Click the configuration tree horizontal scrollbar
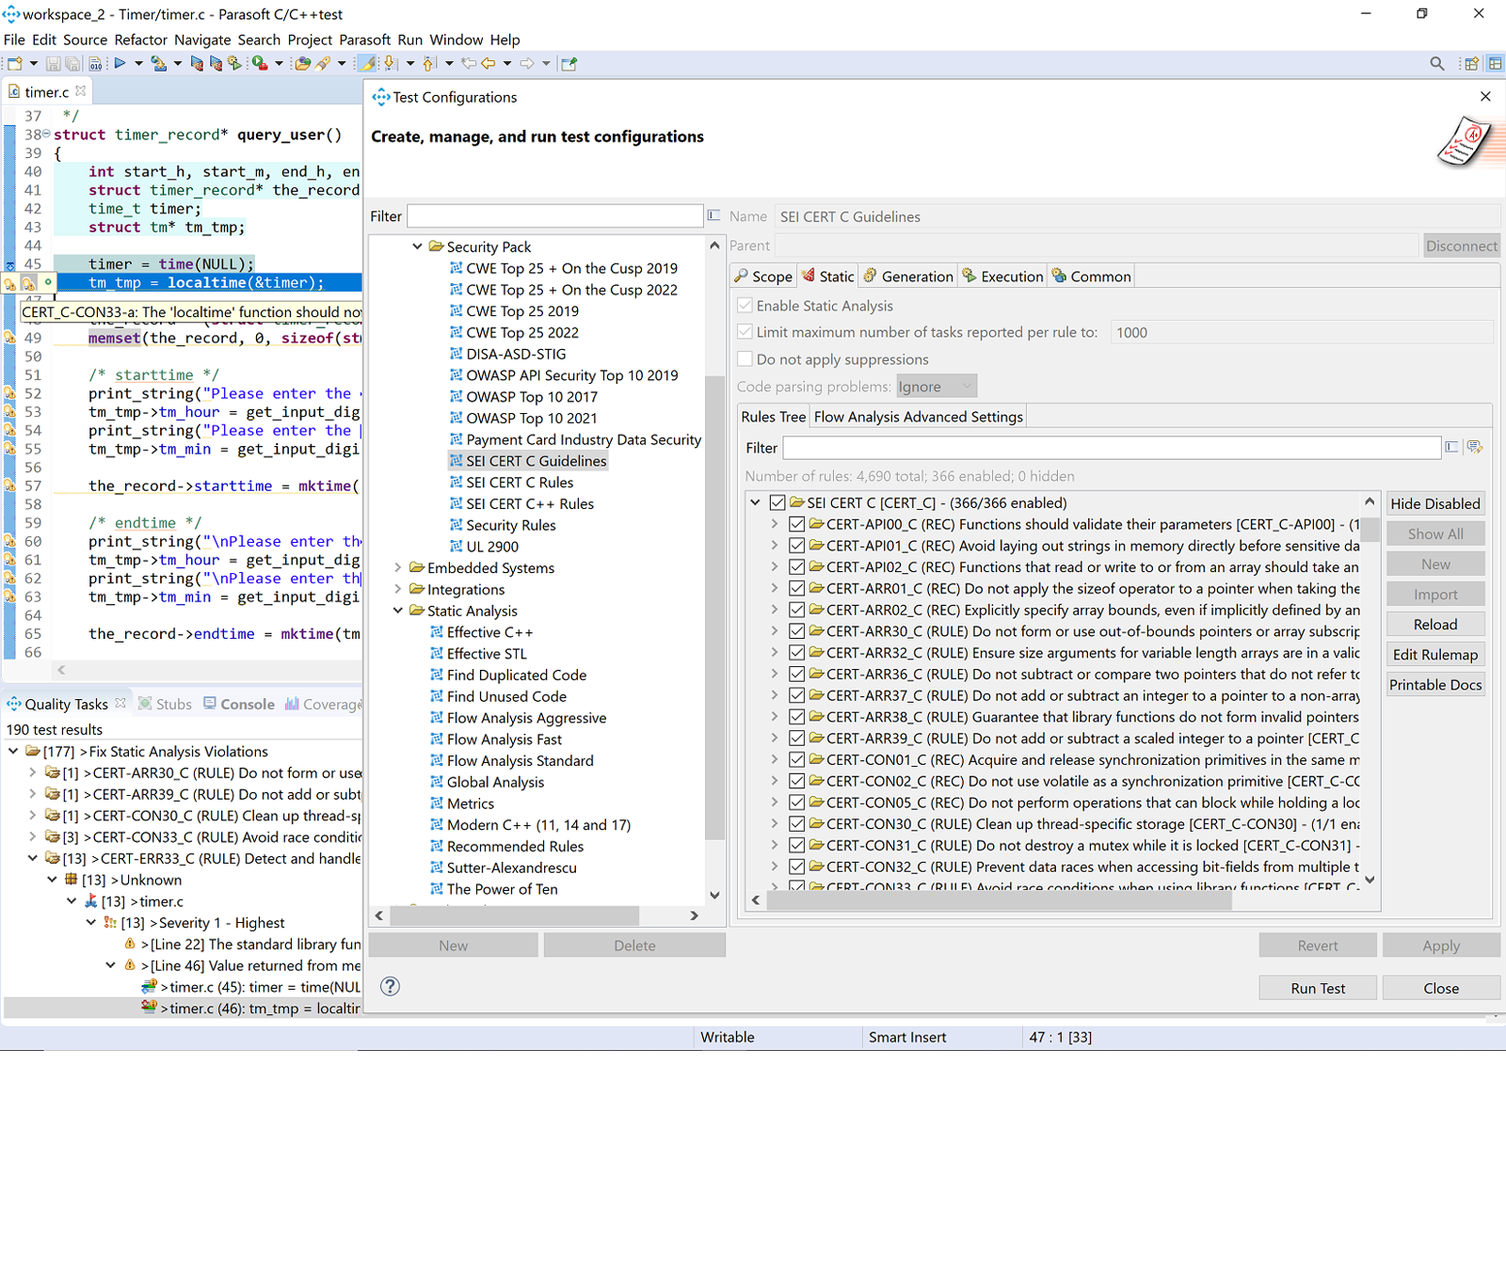 pos(513,914)
